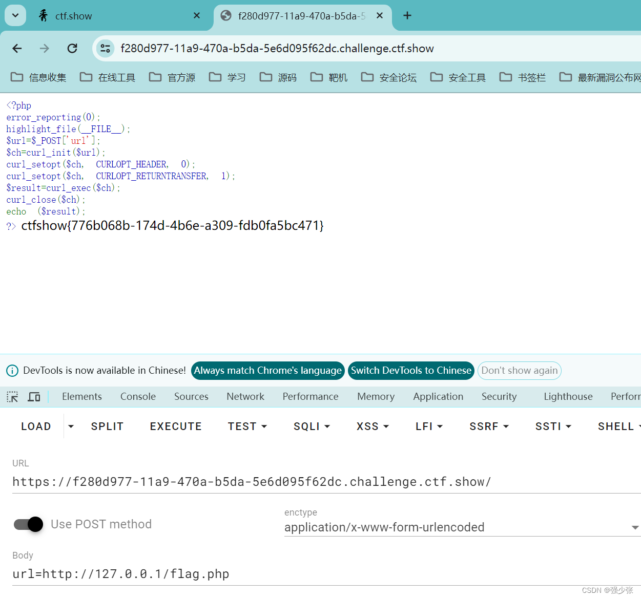The width and height of the screenshot is (641, 599).
Task: Open the SSRF dropdown menu
Action: tap(489, 426)
